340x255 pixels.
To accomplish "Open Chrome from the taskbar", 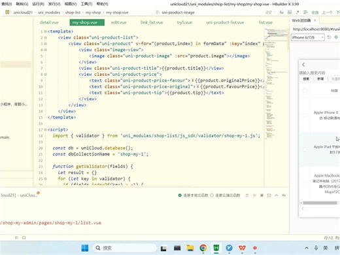I will click(203, 248).
